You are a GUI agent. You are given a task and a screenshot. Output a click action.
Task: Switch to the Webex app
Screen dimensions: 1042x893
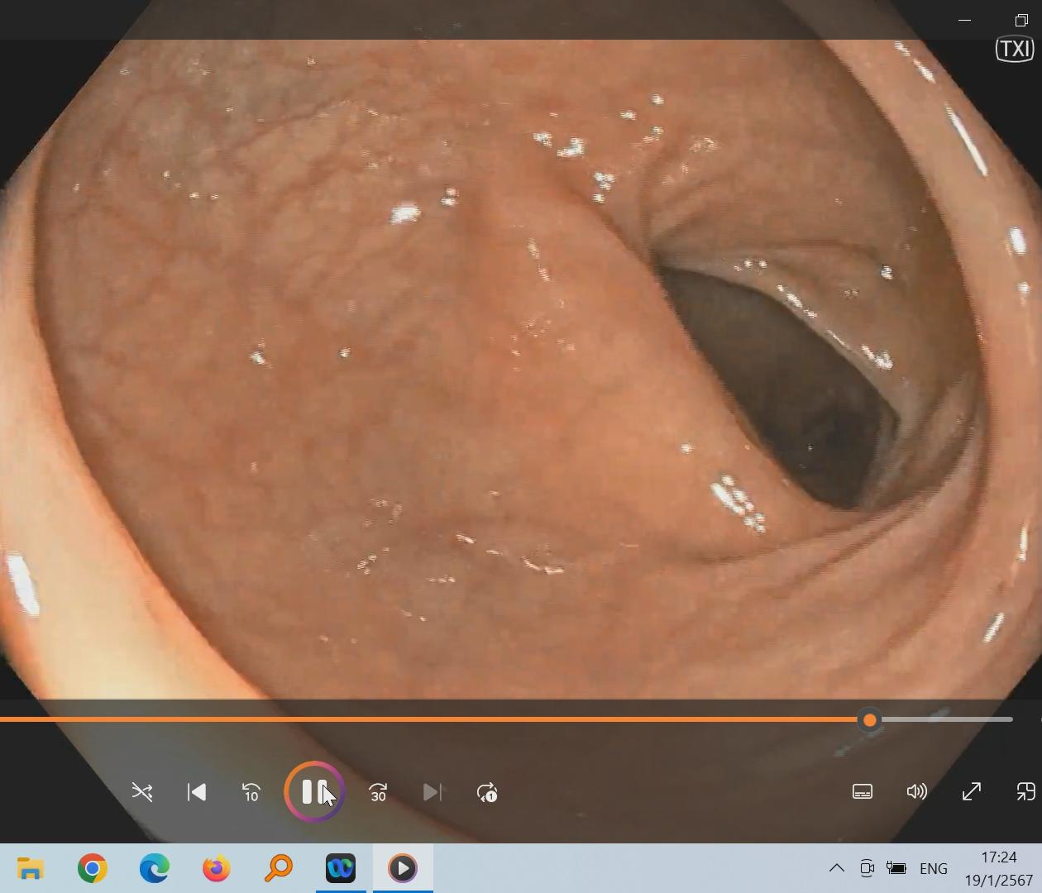point(341,868)
